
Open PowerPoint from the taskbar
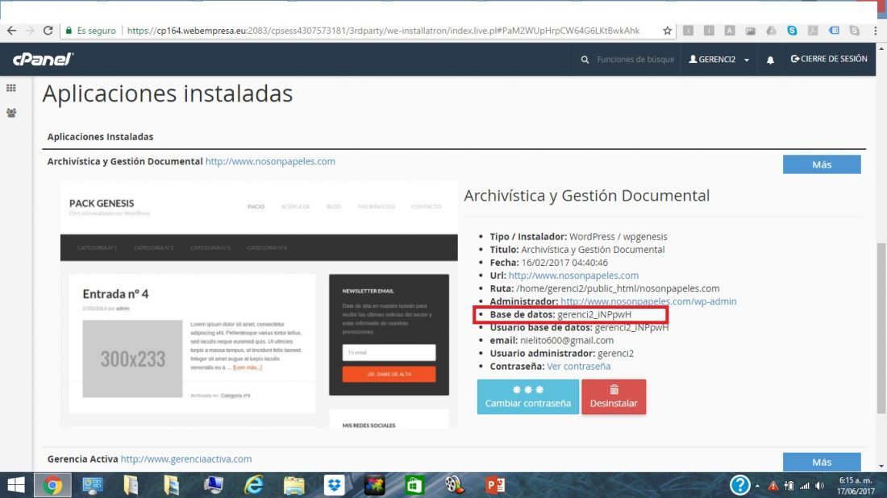[495, 485]
